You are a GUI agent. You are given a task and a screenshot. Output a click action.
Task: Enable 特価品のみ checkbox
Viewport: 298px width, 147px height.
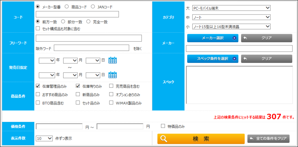tap(163, 126)
